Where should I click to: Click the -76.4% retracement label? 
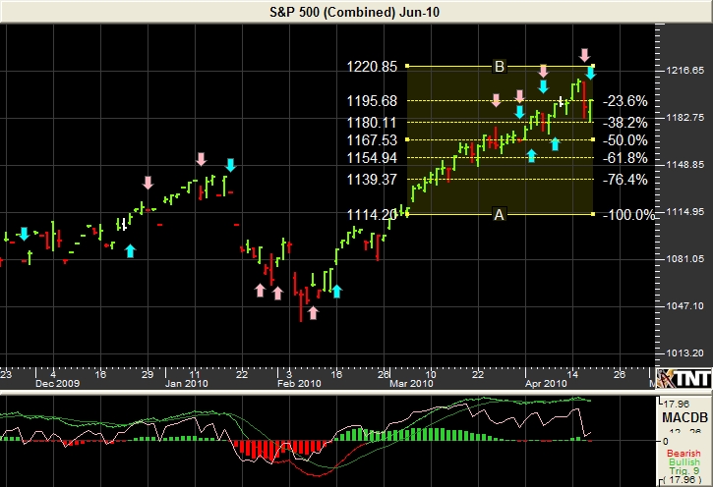[x=625, y=180]
